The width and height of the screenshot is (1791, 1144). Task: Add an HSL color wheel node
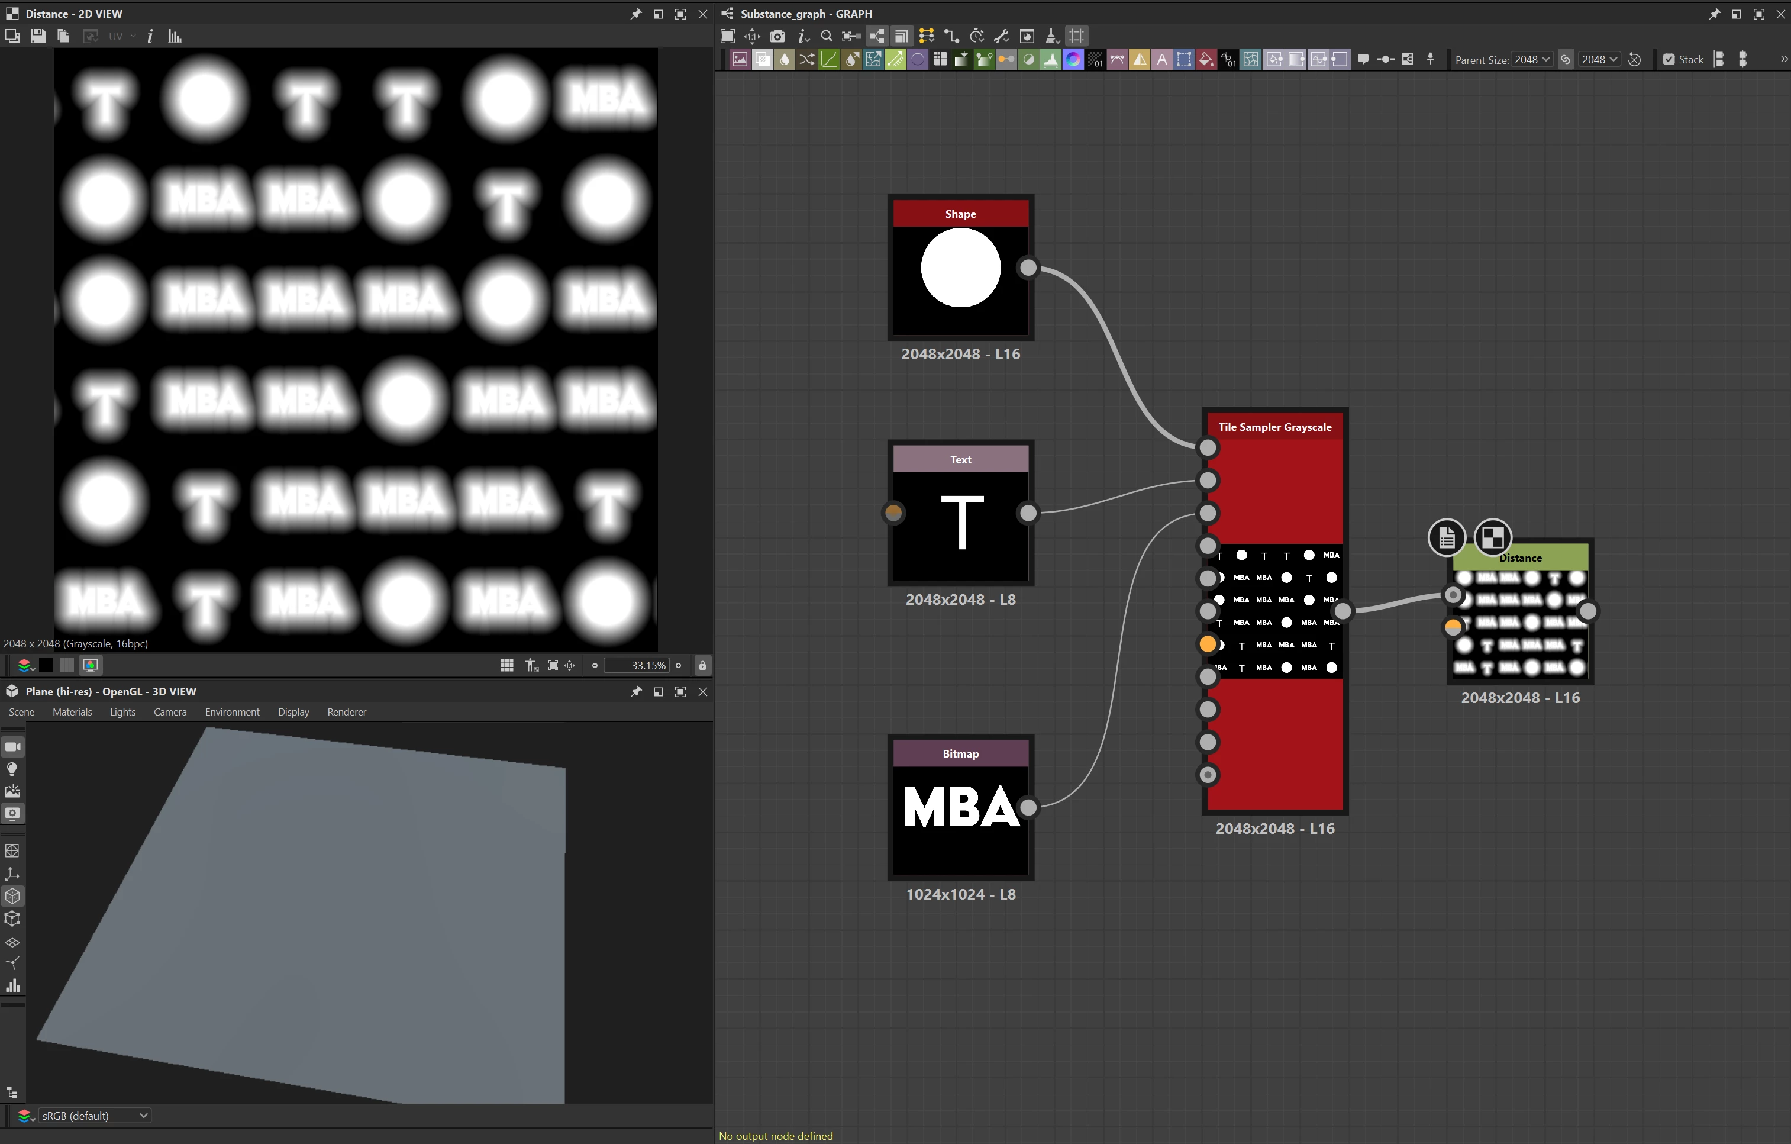pos(1073,60)
